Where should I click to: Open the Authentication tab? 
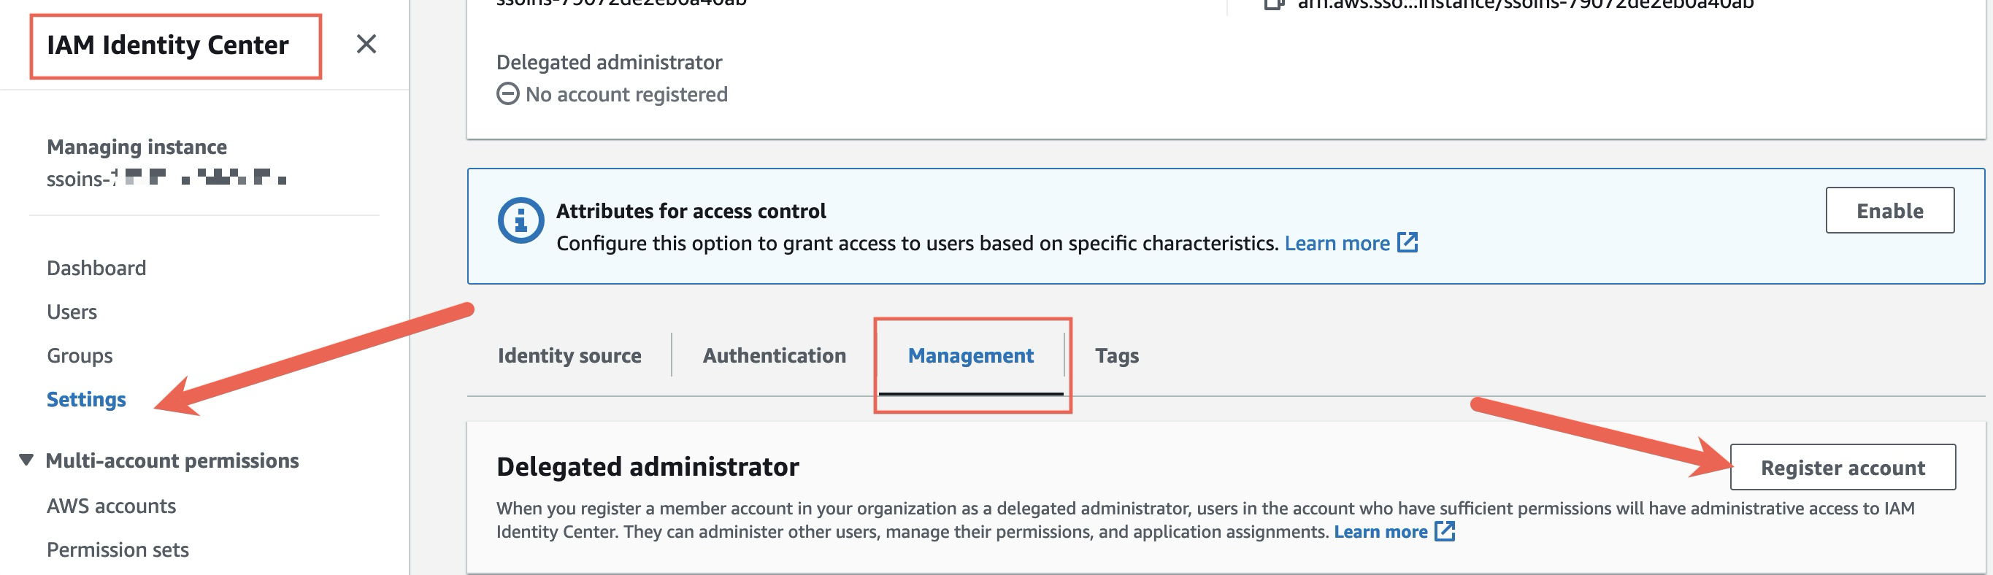tap(774, 355)
